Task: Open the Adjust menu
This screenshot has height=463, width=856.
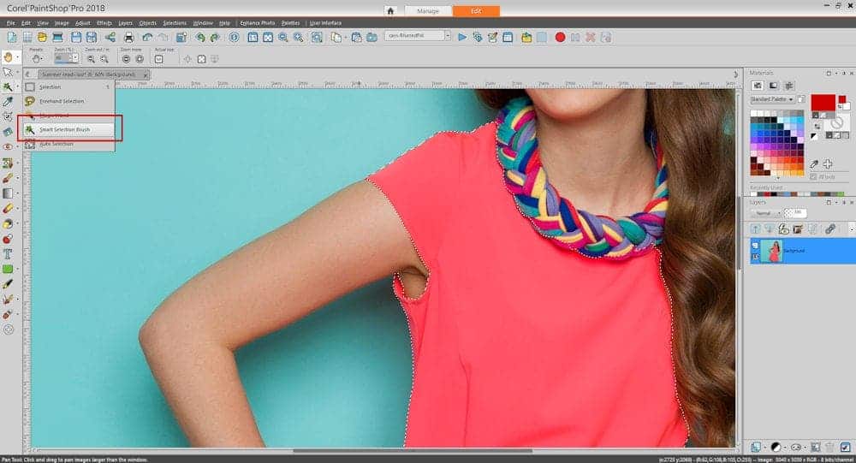Action: click(82, 22)
